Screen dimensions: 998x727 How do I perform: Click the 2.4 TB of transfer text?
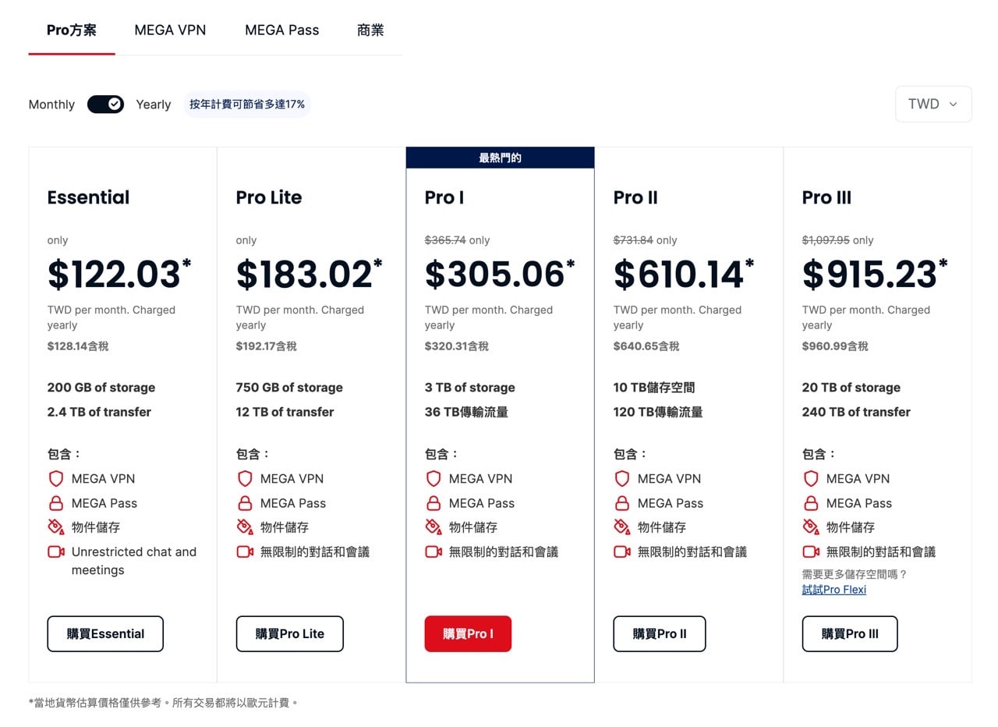click(99, 412)
